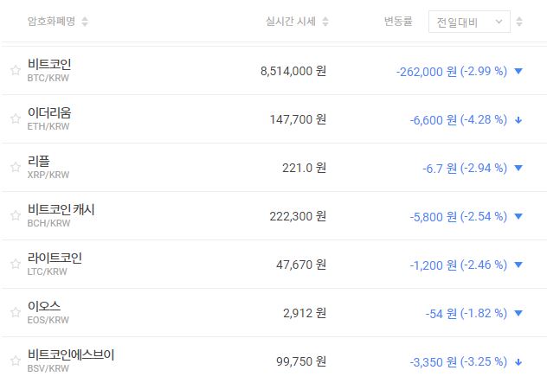The height and width of the screenshot is (383, 547).
Task: Star the Bitcoin SV BSV/KRW row
Action: click(15, 361)
